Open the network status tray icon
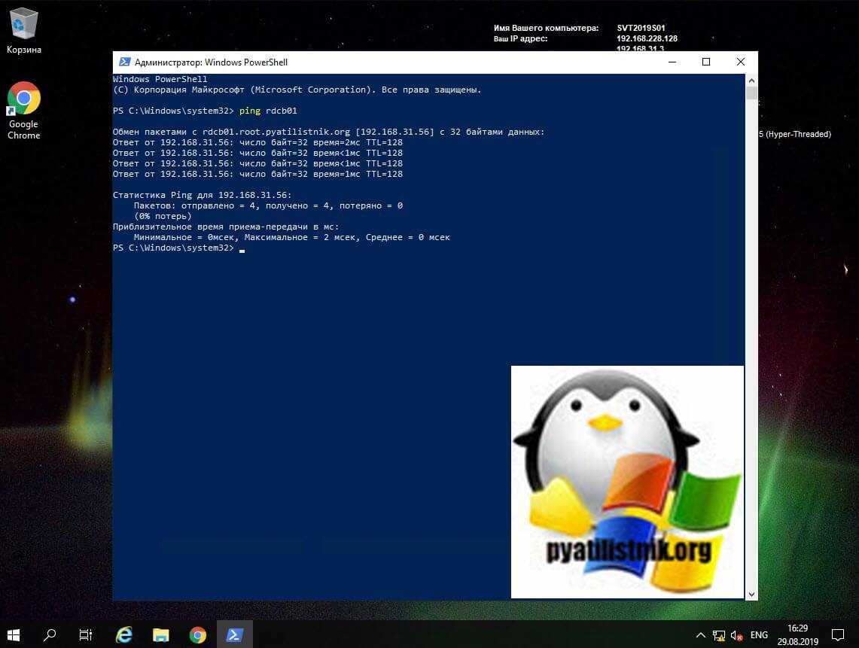Screen dimensions: 859x648 point(719,635)
